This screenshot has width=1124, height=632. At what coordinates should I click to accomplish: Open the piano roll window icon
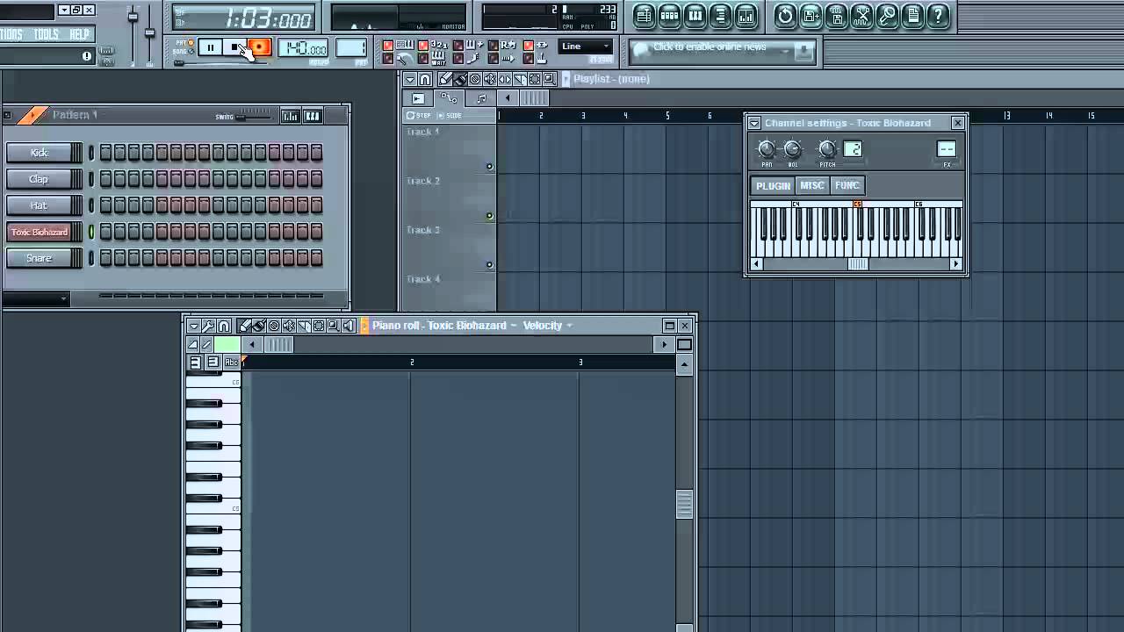click(x=695, y=15)
